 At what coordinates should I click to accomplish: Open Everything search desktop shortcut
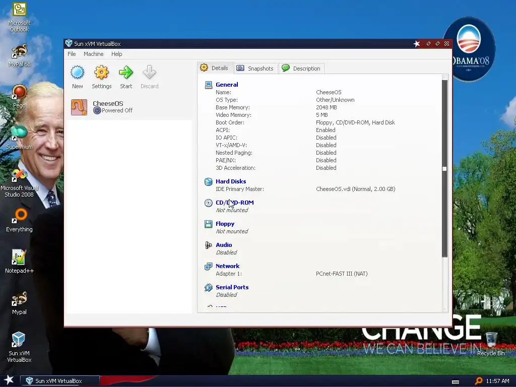19,220
